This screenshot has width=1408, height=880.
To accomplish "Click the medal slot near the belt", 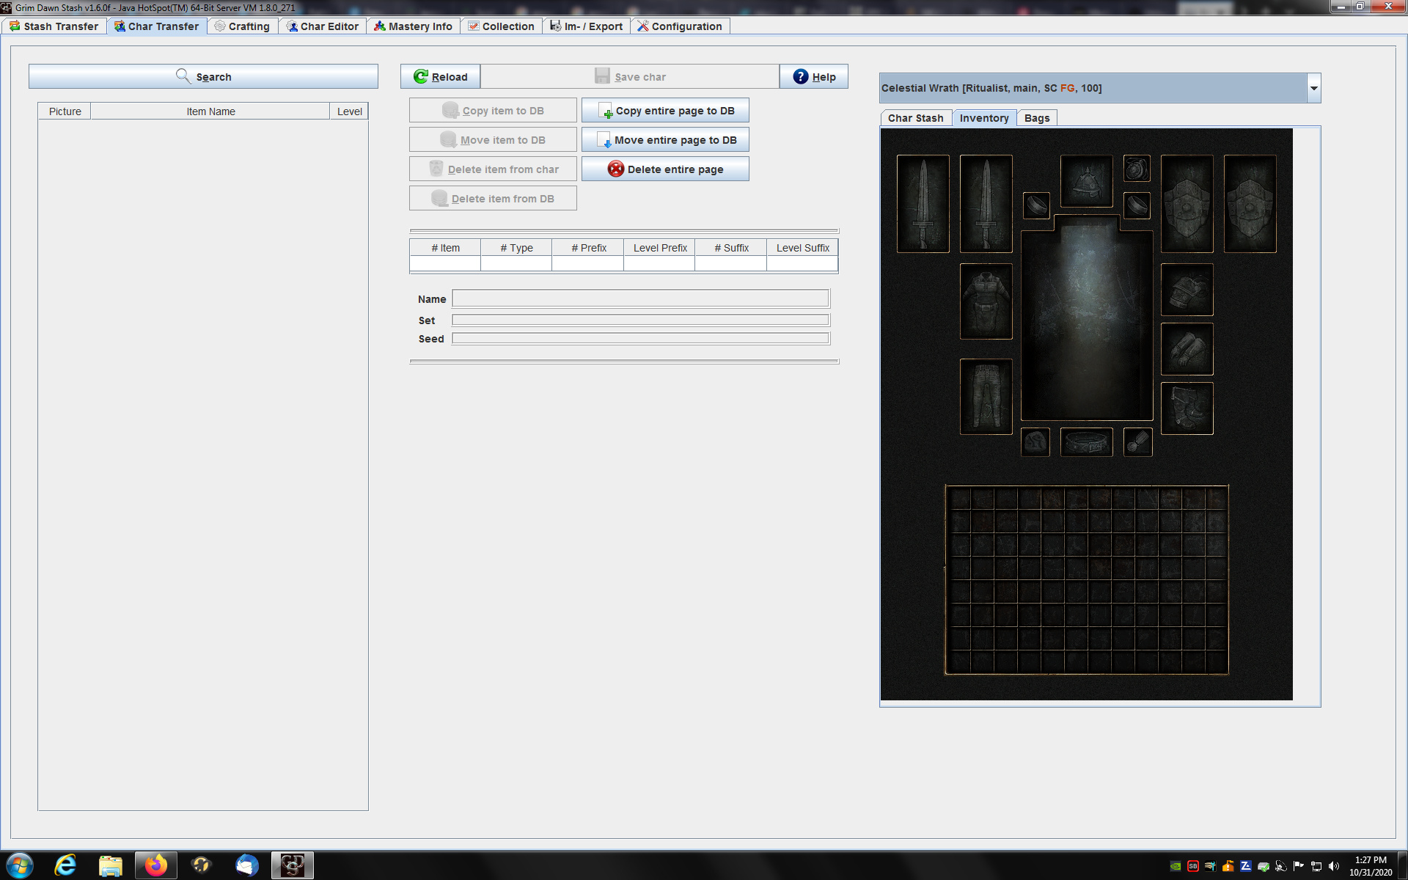I will (x=1137, y=442).
